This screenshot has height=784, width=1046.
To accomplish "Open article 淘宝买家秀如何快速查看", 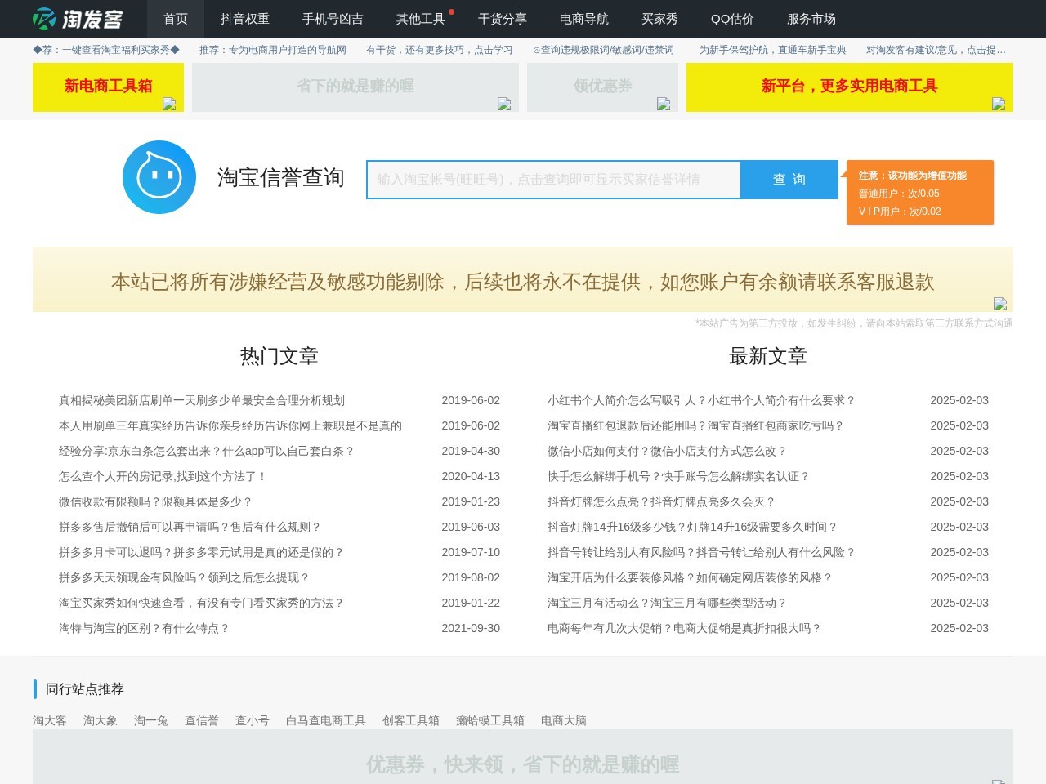I will [201, 603].
